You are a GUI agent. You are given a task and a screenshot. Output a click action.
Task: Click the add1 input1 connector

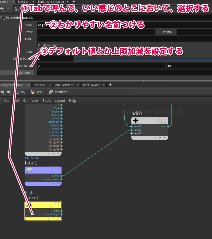tap(132, 127)
